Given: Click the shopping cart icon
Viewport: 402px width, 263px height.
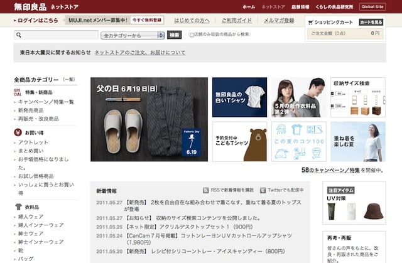Looking at the screenshot, I should click(310, 22).
